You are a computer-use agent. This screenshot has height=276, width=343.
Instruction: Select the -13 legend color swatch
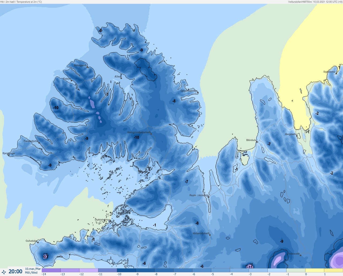click(70, 270)
